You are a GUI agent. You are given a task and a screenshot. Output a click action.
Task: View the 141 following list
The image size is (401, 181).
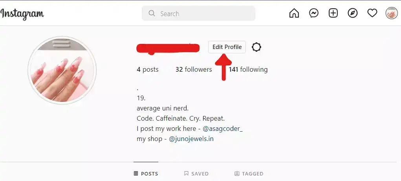(248, 69)
